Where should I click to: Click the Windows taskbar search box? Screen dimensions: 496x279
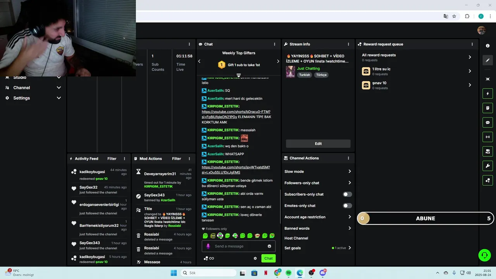[208, 273]
